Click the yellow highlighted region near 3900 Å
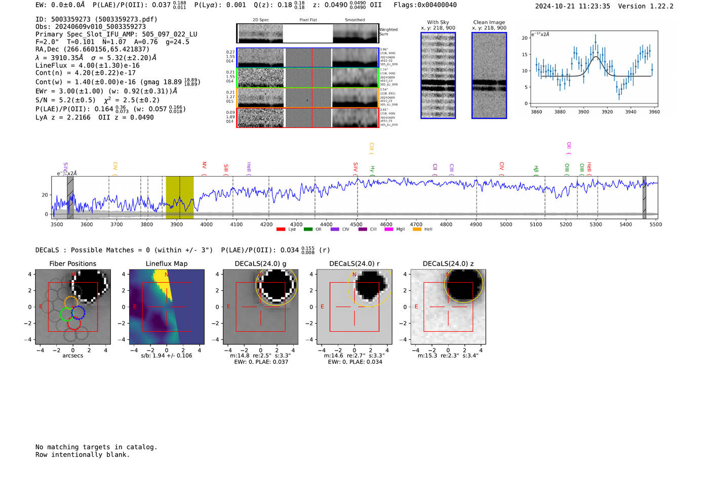The image size is (709, 482). 180,197
